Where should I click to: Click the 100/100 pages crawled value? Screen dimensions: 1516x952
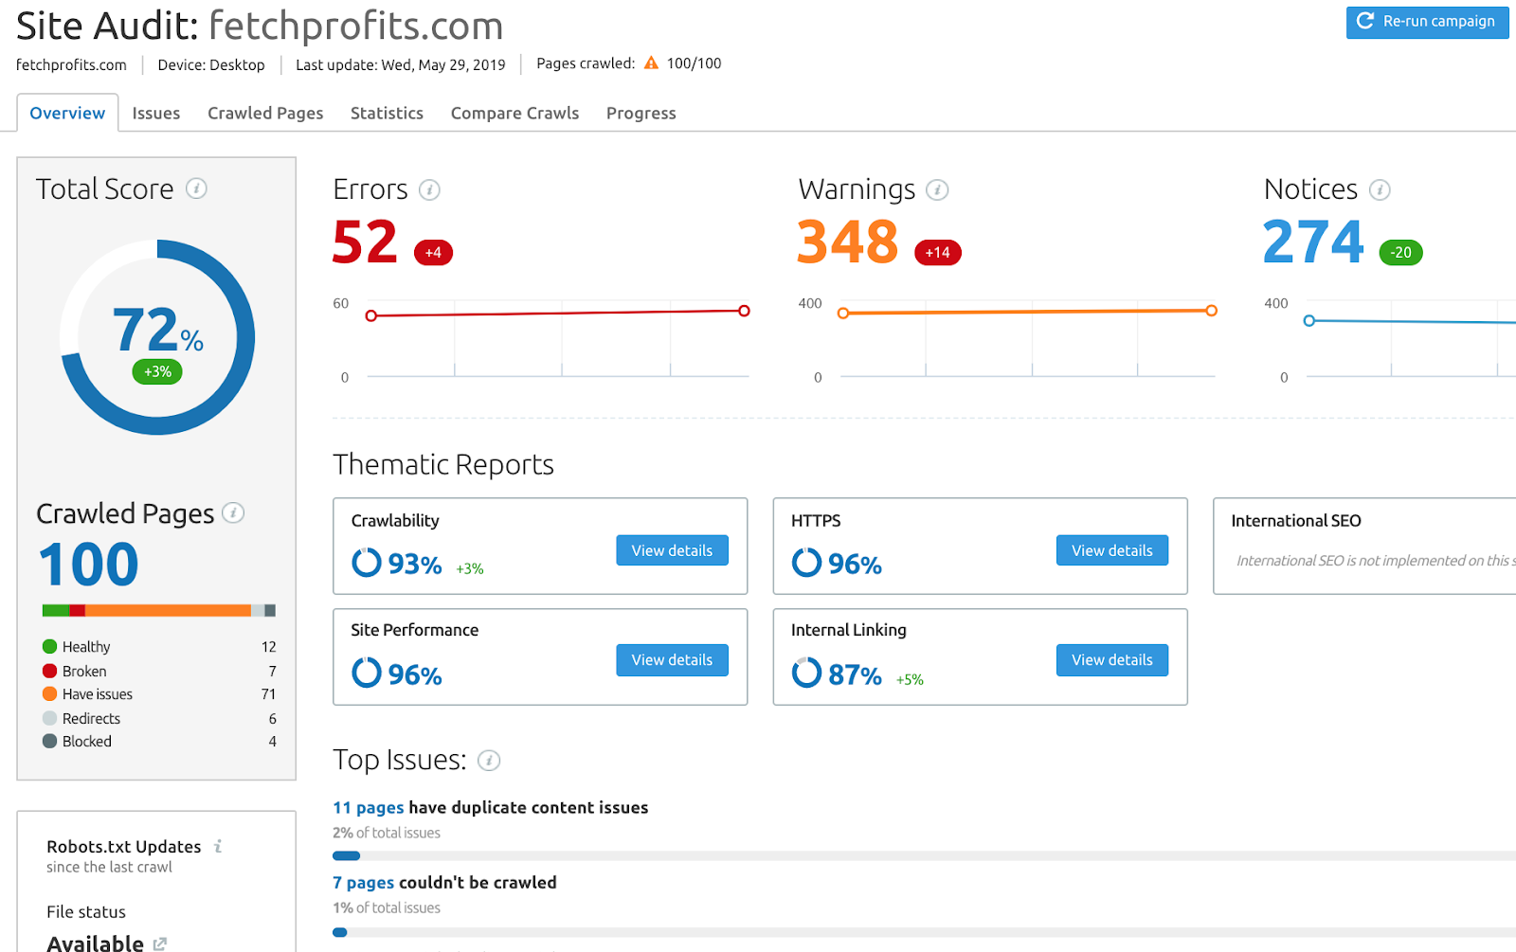point(694,63)
